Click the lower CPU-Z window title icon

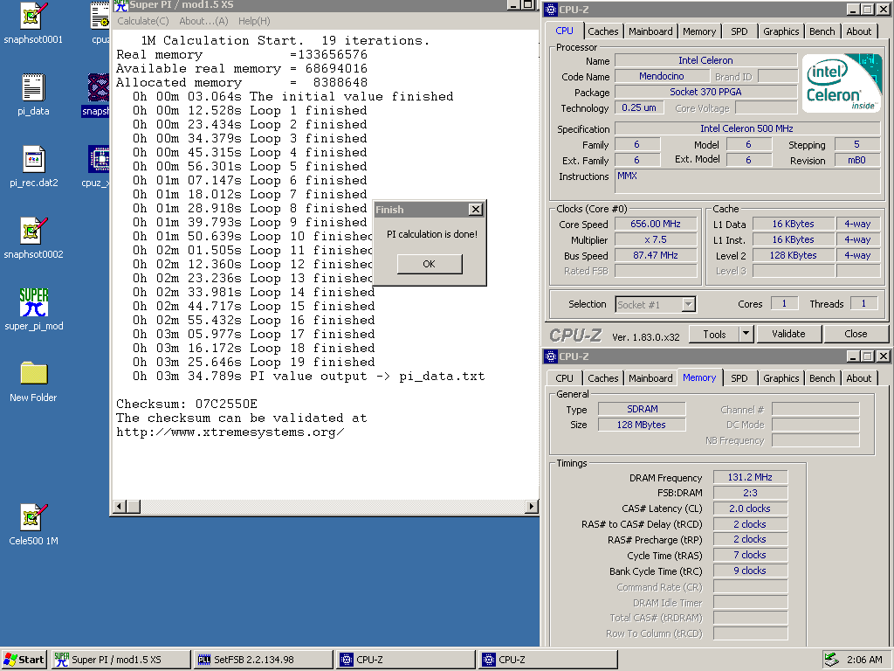click(551, 356)
